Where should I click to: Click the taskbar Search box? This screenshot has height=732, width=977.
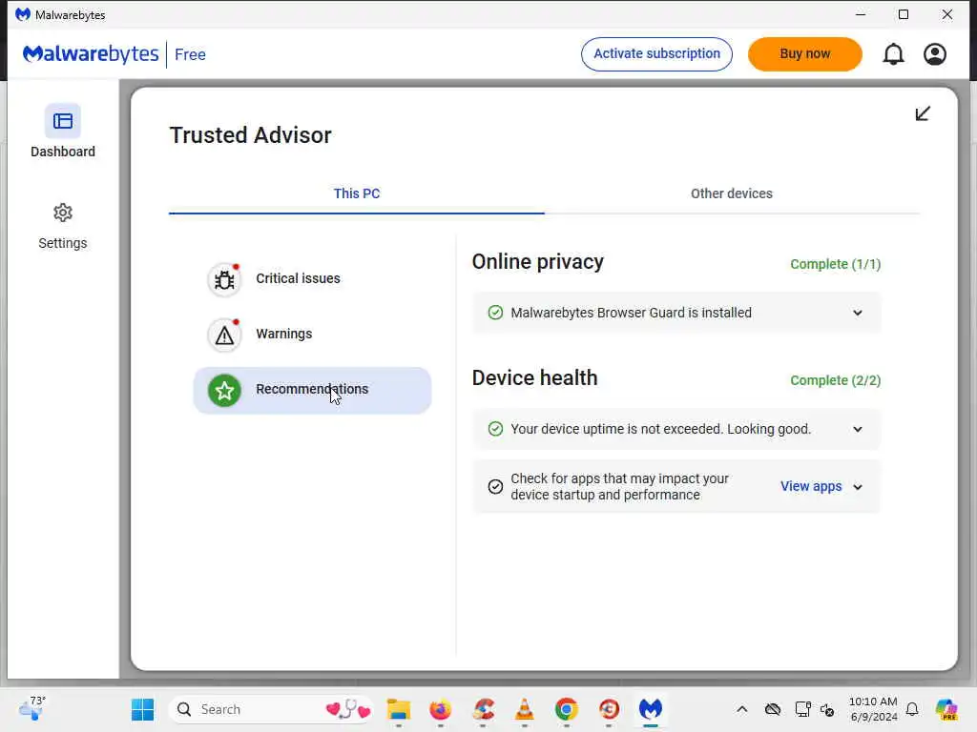[x=270, y=709]
